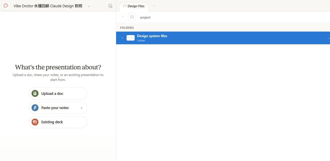Select the Design system files folder icon

[131, 38]
